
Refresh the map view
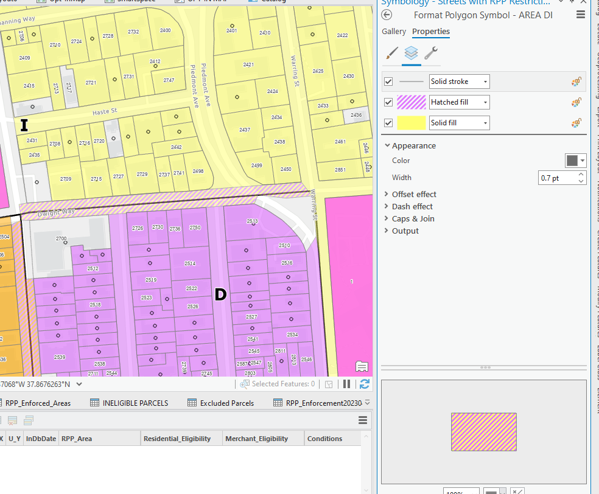pyautogui.click(x=365, y=384)
